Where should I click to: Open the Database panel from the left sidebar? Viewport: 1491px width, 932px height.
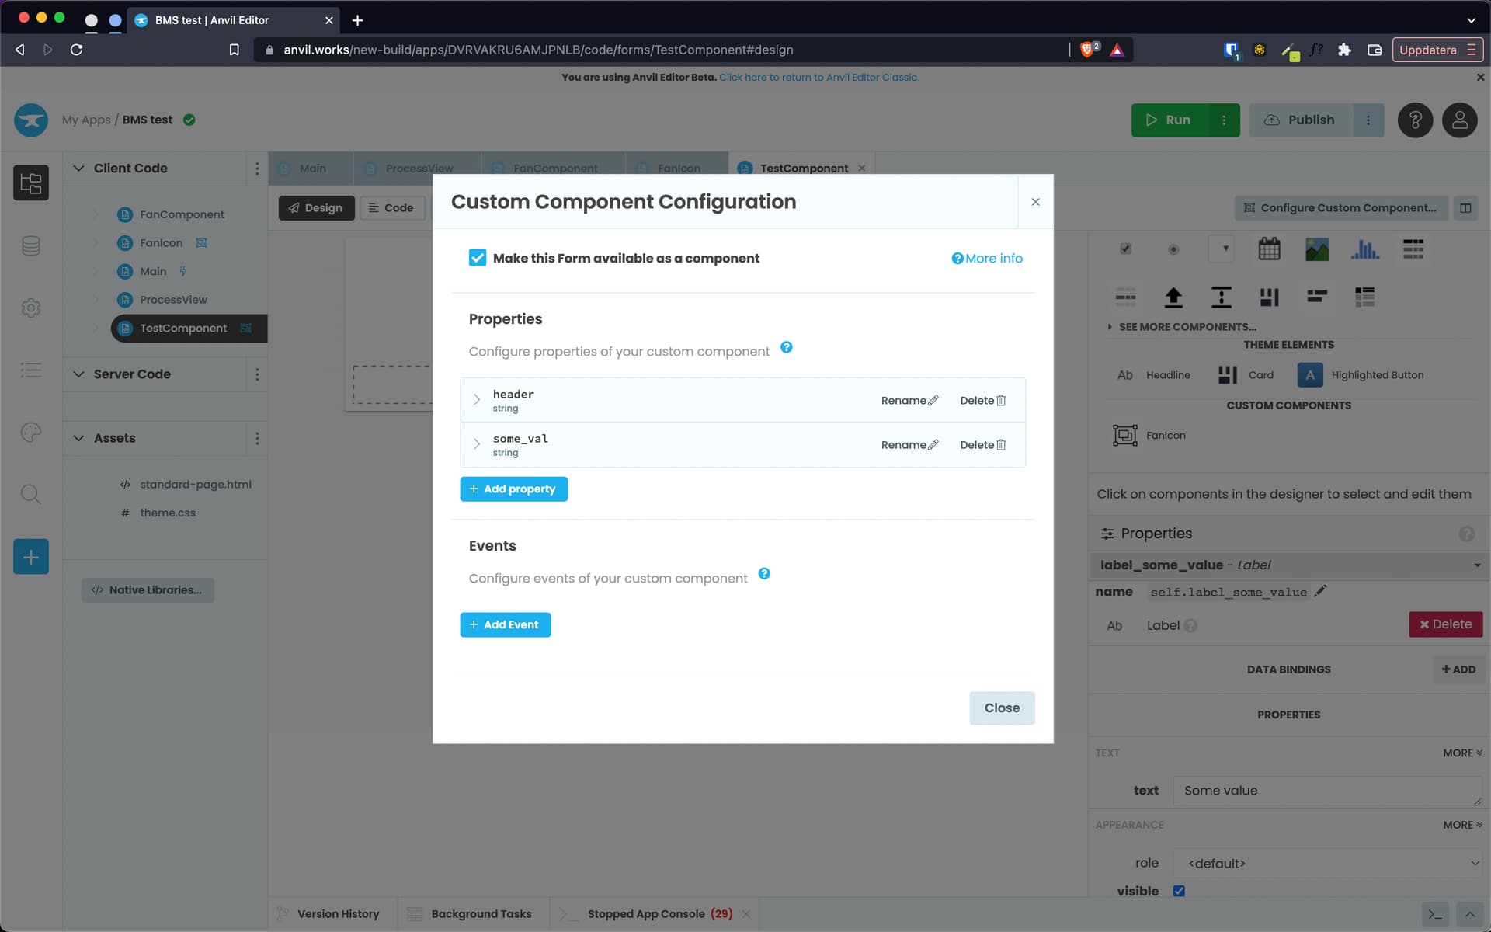point(31,245)
